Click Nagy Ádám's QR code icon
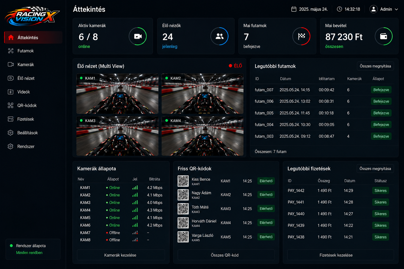404x269 pixels. (x=183, y=195)
